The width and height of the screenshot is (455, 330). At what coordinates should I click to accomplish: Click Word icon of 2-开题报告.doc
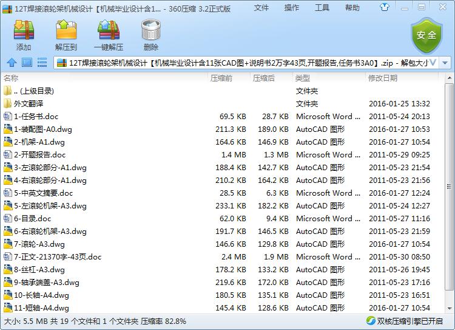point(7,155)
